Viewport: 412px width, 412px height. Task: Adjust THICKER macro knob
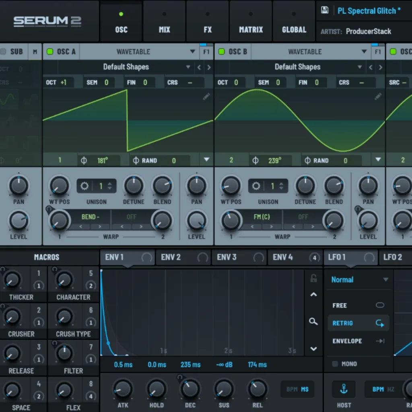pos(12,279)
